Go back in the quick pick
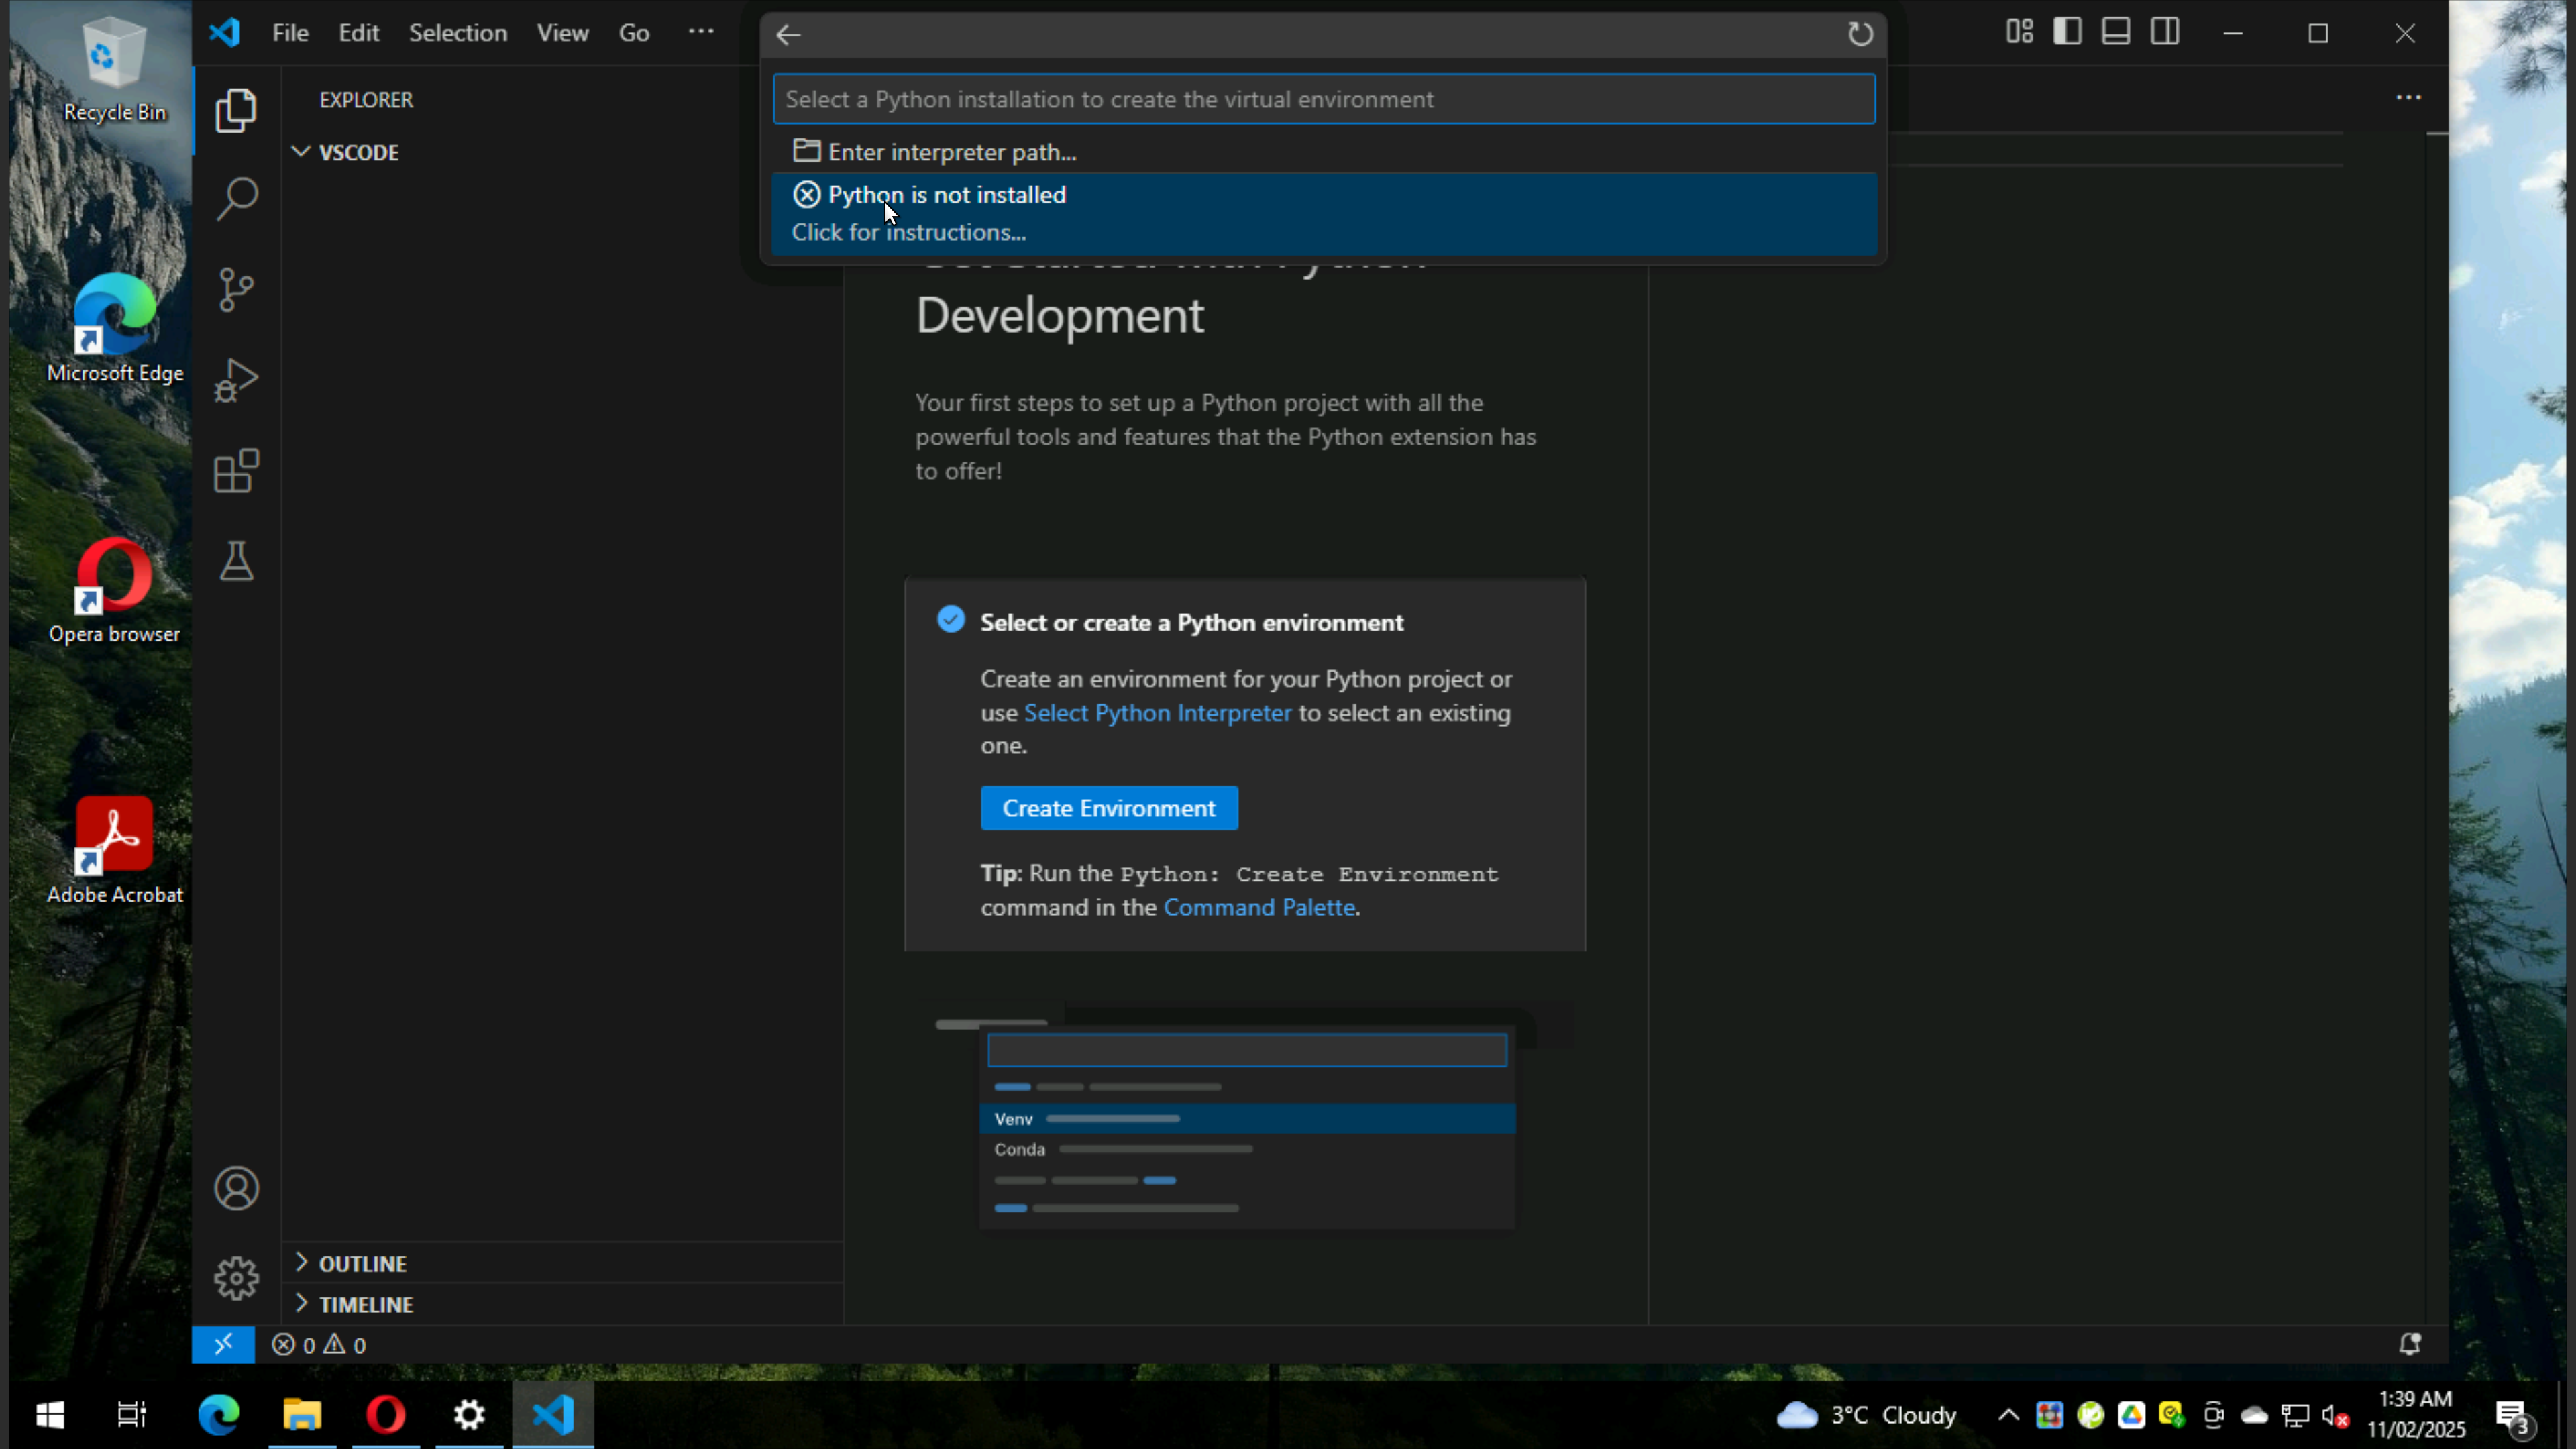This screenshot has width=2576, height=1449. tap(788, 35)
